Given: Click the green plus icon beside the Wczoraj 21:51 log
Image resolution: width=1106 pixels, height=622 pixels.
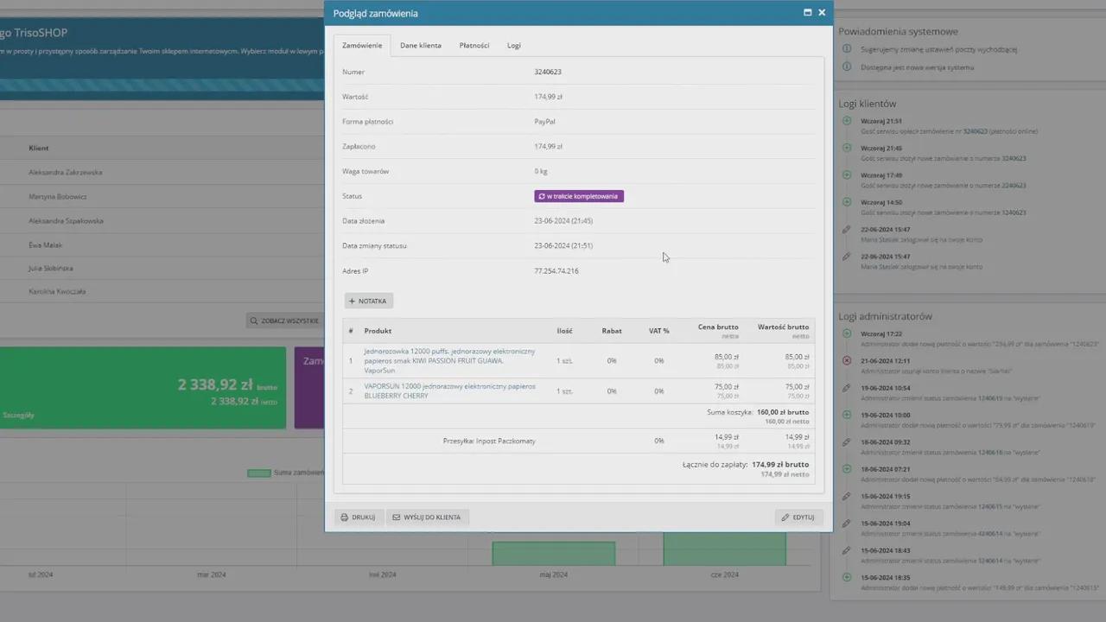Looking at the screenshot, I should [x=847, y=121].
